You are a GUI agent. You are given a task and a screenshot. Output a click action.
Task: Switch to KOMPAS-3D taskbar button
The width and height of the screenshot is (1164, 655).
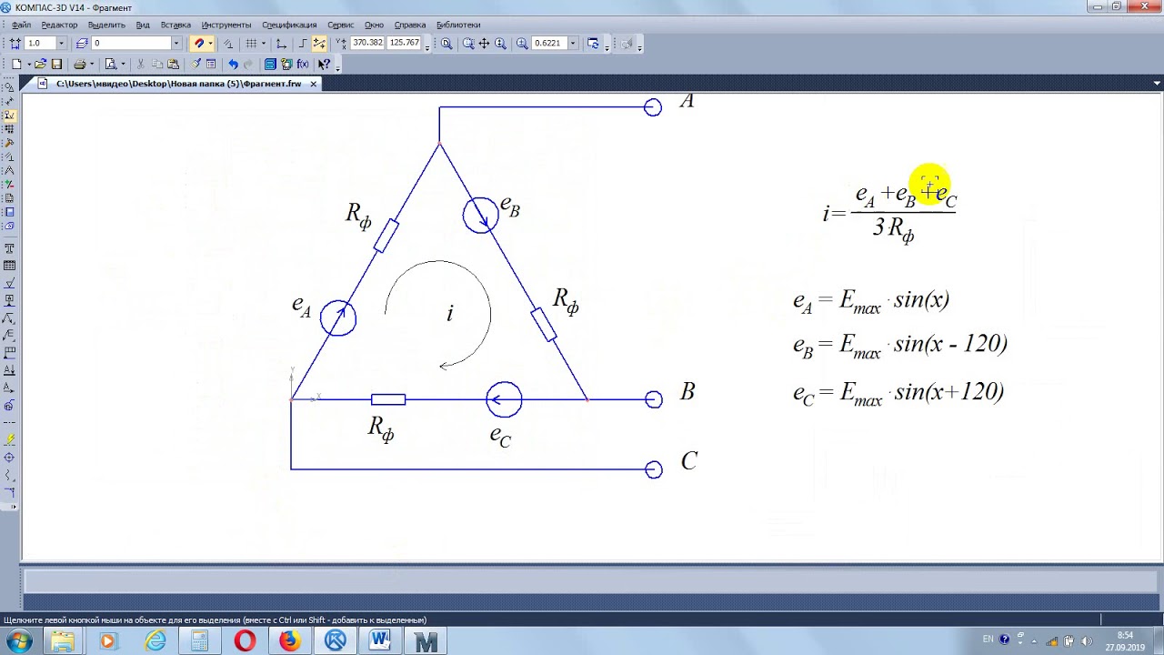[336, 641]
